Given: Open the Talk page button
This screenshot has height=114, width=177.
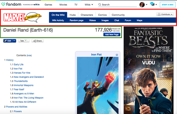Looking at the screenshot, I should (24, 41).
